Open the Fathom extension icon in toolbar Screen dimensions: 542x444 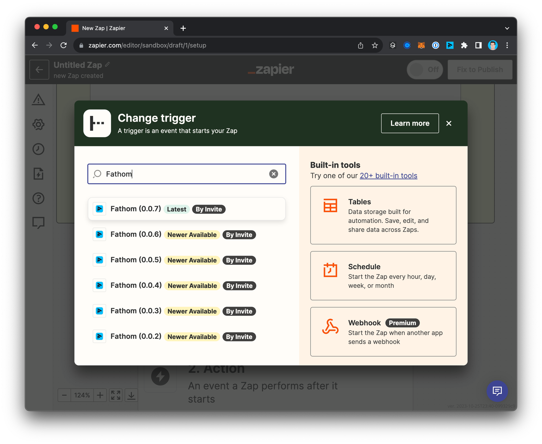450,45
